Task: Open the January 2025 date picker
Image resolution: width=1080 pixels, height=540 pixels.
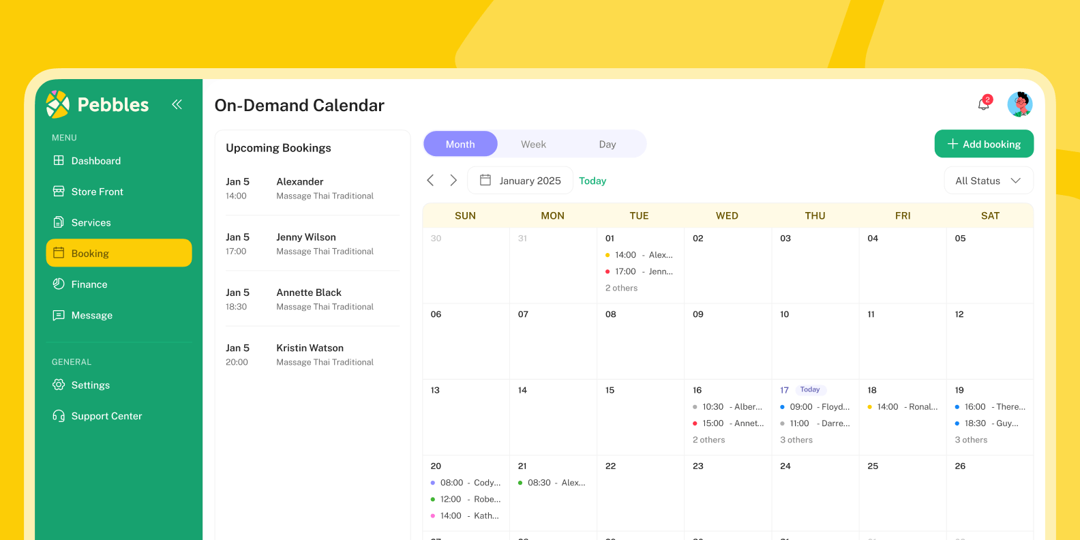Action: pyautogui.click(x=520, y=181)
